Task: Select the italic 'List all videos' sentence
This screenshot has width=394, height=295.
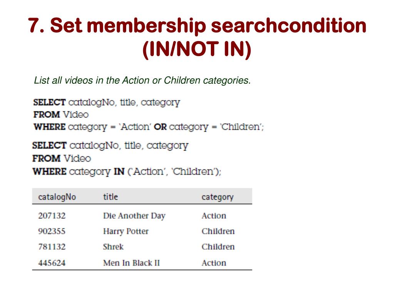Action: (142, 80)
